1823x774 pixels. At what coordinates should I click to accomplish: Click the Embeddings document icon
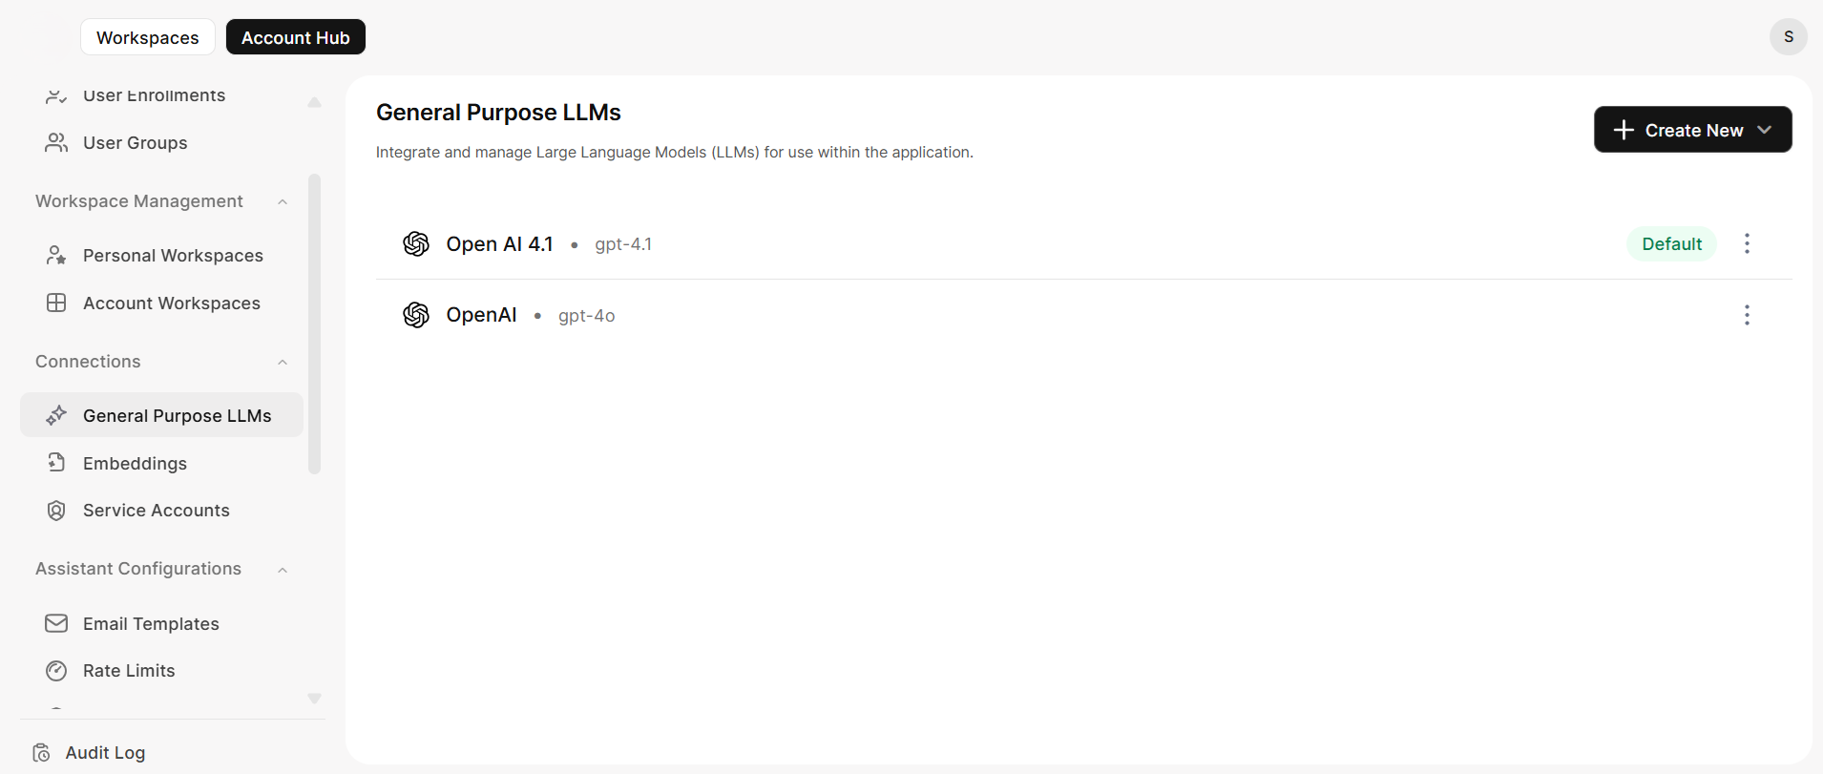56,463
